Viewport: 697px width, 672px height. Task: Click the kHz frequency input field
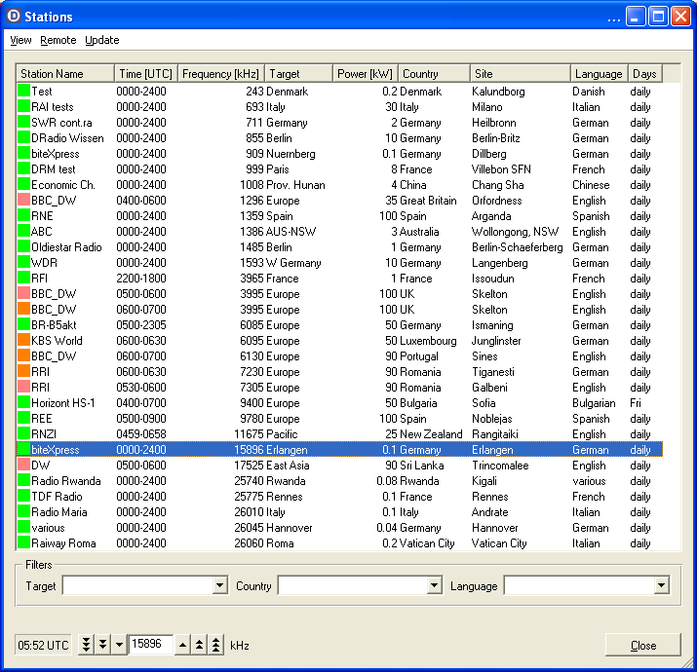click(x=151, y=645)
